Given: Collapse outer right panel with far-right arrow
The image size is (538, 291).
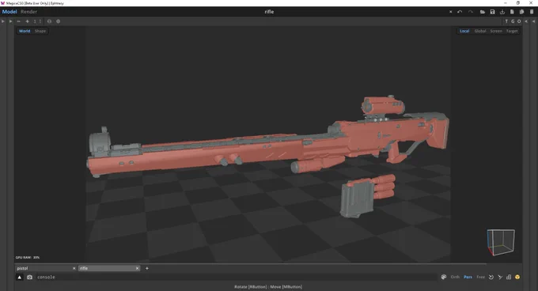Looking at the screenshot, I should tap(533, 21).
